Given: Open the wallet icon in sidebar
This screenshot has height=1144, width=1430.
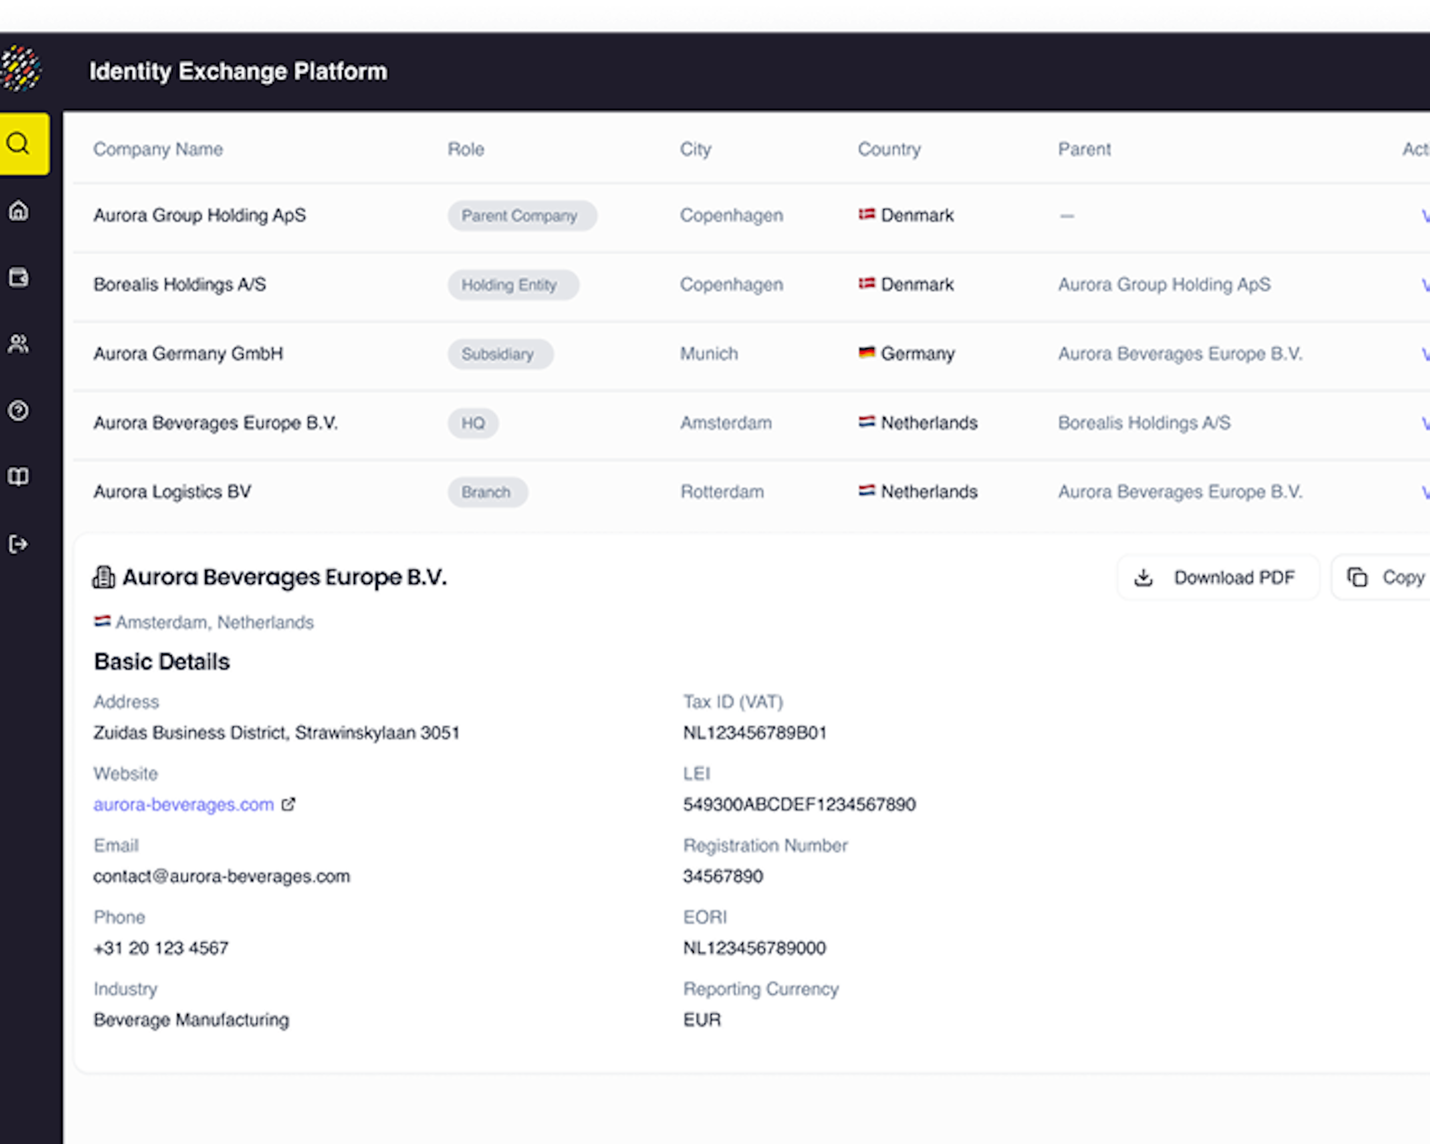Looking at the screenshot, I should [x=19, y=277].
